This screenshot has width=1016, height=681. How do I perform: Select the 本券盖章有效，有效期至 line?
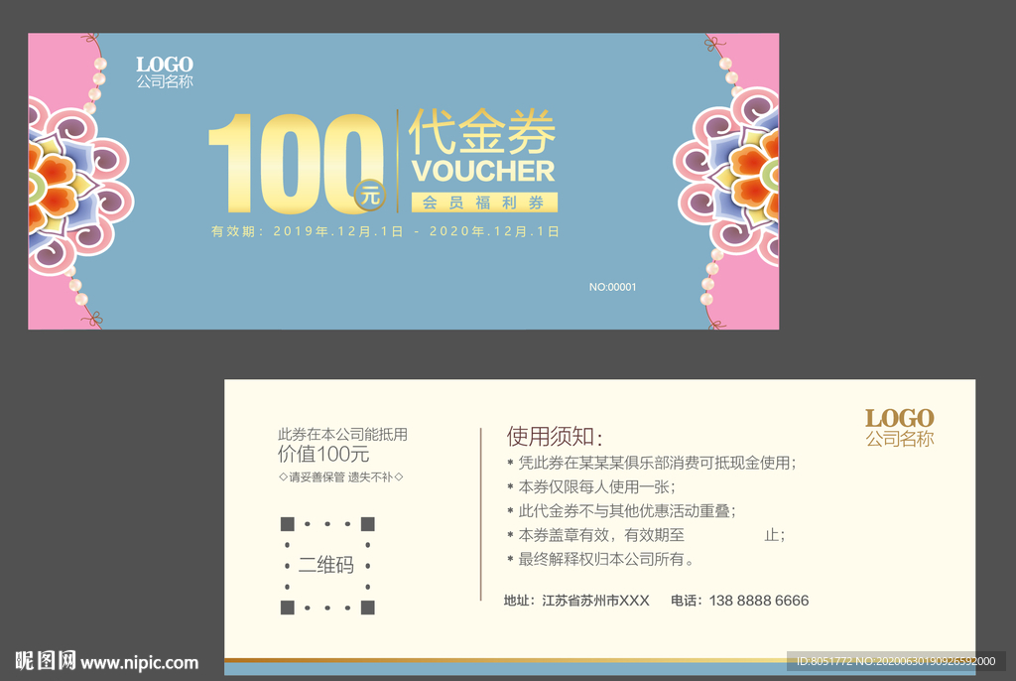pos(646,535)
